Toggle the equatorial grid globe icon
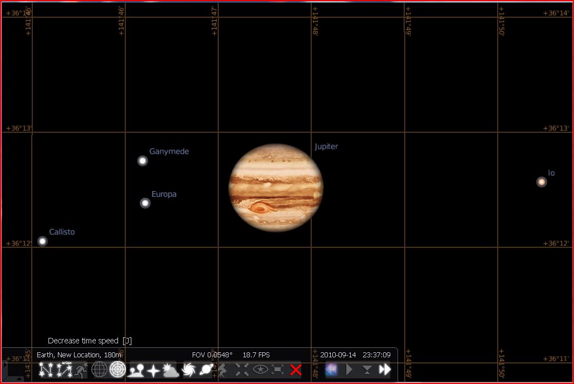 click(x=99, y=370)
